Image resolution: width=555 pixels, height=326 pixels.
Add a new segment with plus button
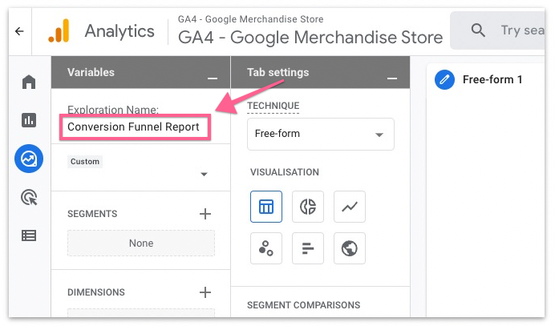point(205,214)
